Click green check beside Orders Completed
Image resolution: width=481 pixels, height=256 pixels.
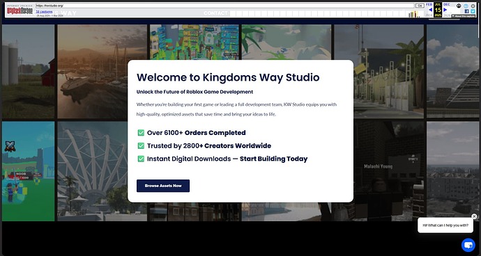click(x=141, y=133)
